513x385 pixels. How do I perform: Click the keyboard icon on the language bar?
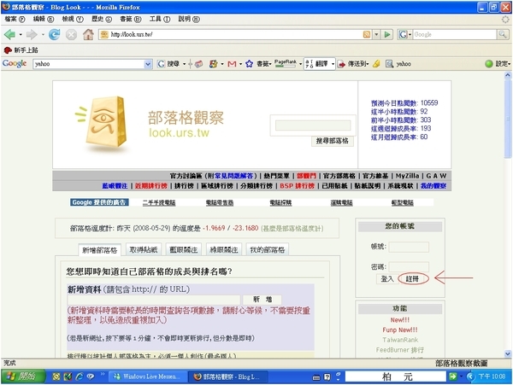(316, 377)
